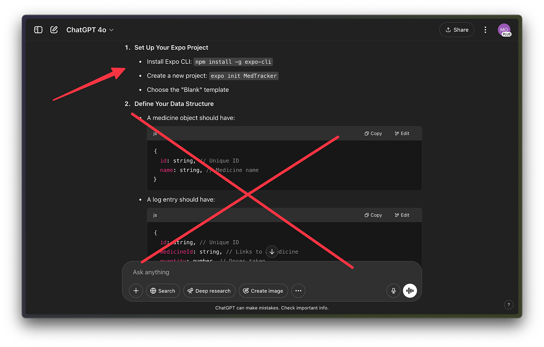Click the microphone dictation icon

[393, 291]
